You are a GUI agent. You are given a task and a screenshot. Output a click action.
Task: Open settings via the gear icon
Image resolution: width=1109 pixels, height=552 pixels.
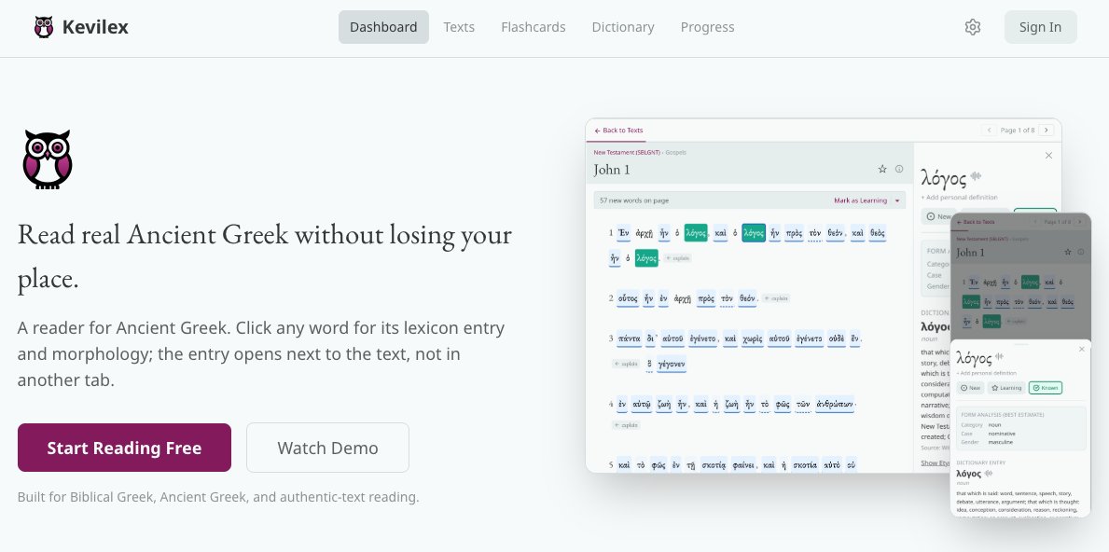[973, 27]
